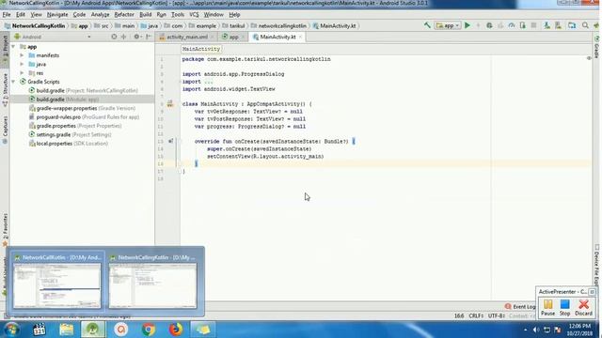Expand the manifests folder
The width and height of the screenshot is (602, 338).
[x=22, y=55]
